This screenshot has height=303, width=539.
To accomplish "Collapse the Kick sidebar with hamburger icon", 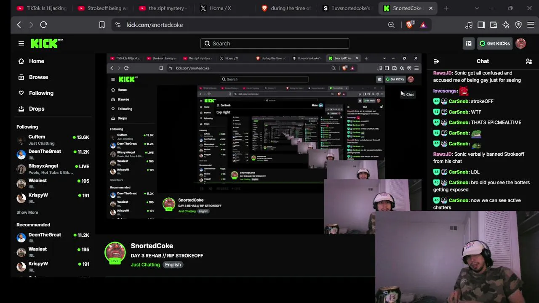I will [21, 43].
